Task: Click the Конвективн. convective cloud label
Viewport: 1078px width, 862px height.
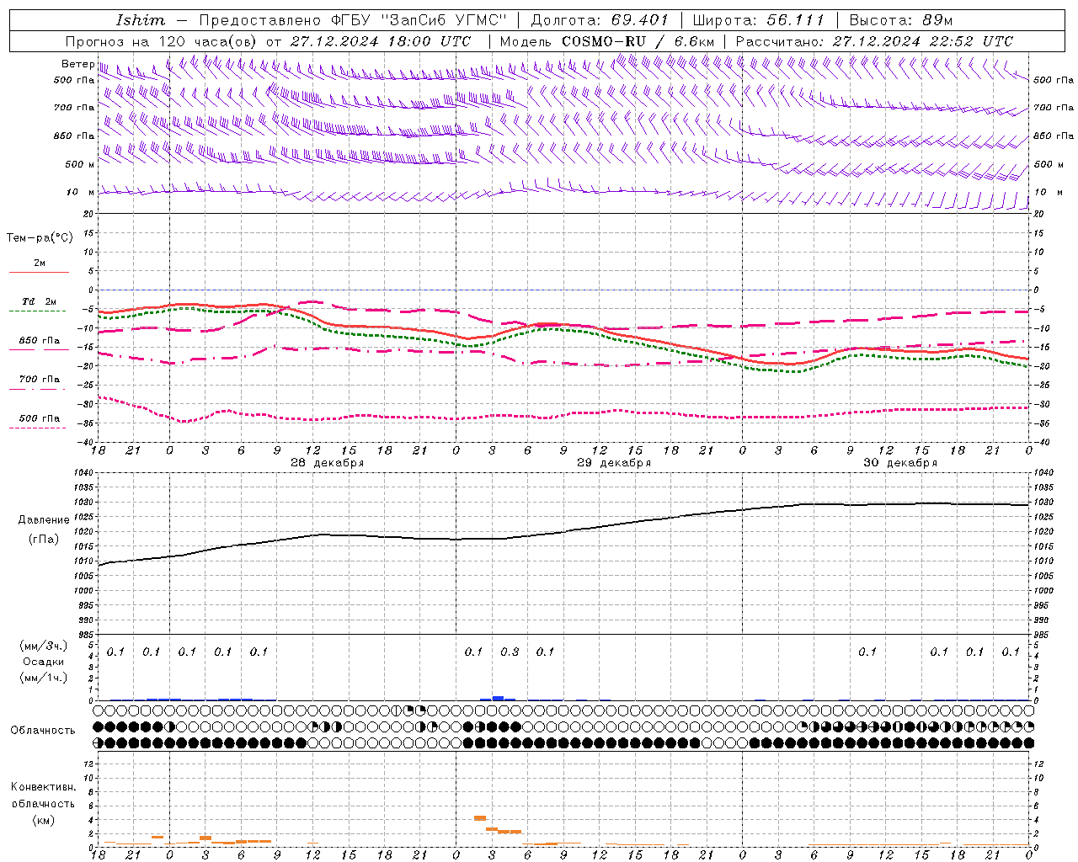Action: tap(43, 787)
